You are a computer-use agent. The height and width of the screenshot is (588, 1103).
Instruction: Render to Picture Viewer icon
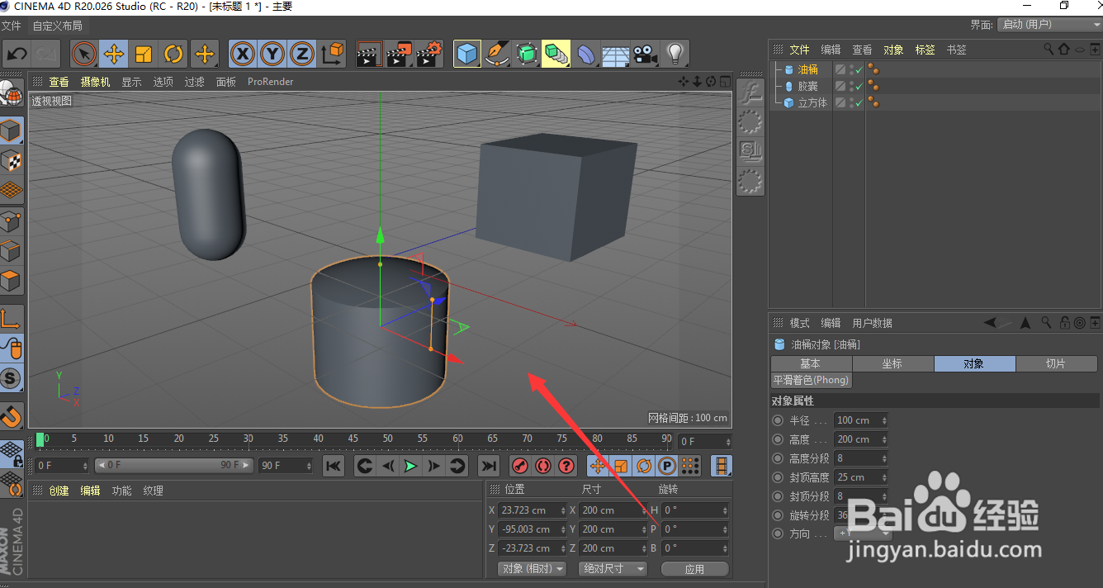(400, 55)
